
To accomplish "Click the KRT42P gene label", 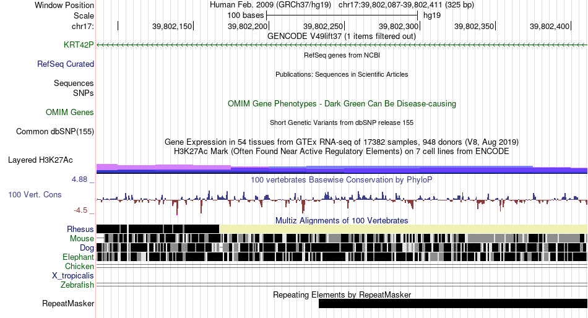I will click(x=79, y=45).
